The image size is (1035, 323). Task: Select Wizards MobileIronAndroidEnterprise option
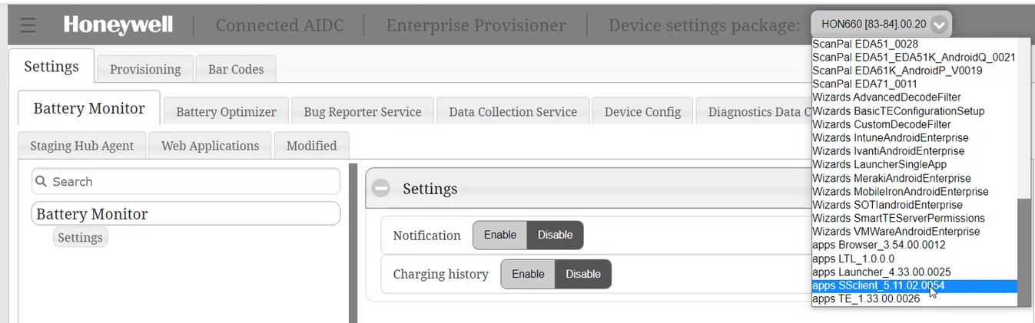coord(914,191)
